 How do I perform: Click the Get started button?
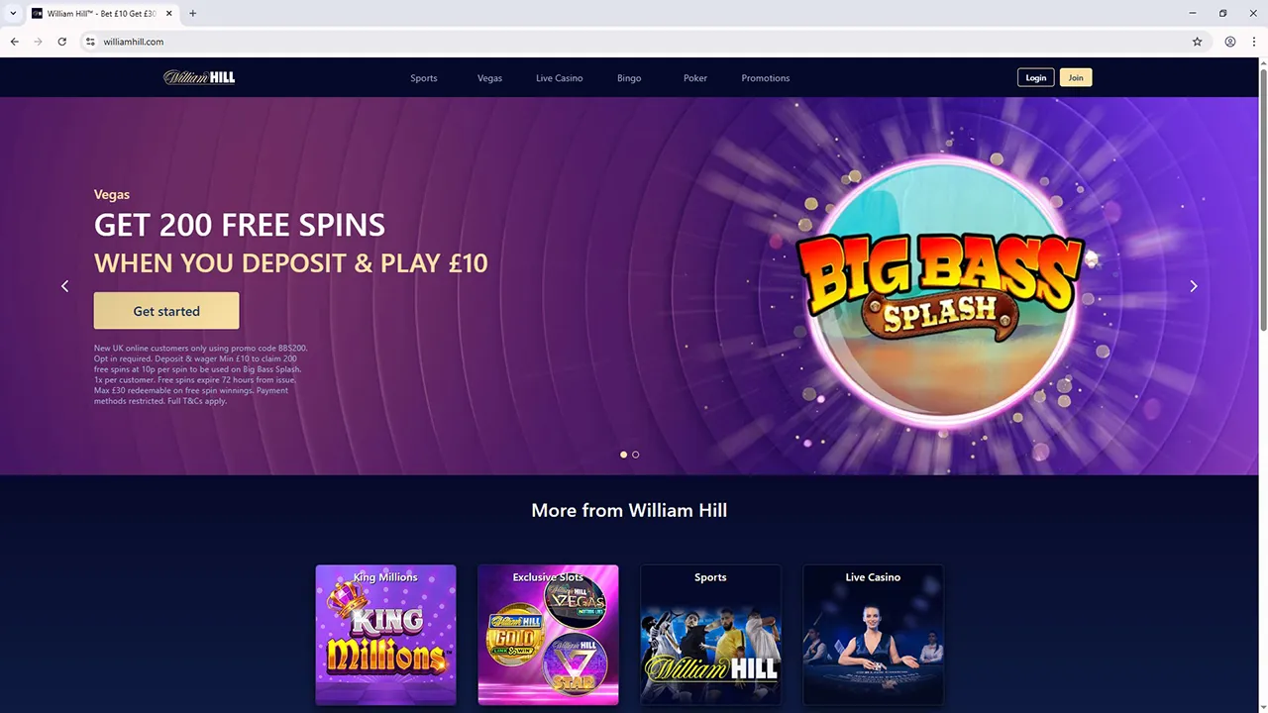pos(166,311)
